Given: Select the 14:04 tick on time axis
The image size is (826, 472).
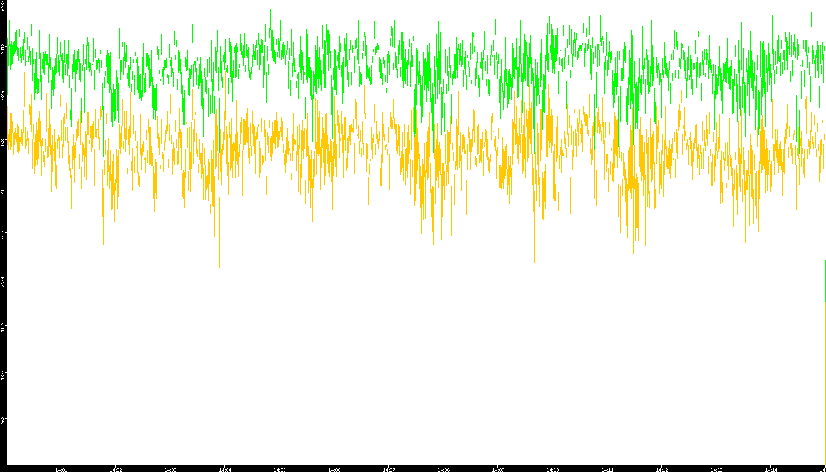Looking at the screenshot, I should (x=225, y=470).
